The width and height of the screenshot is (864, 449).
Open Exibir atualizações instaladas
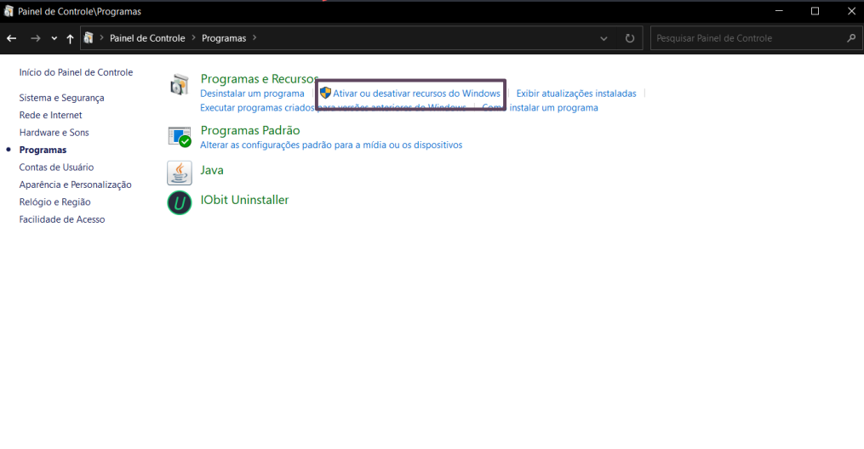pos(576,94)
